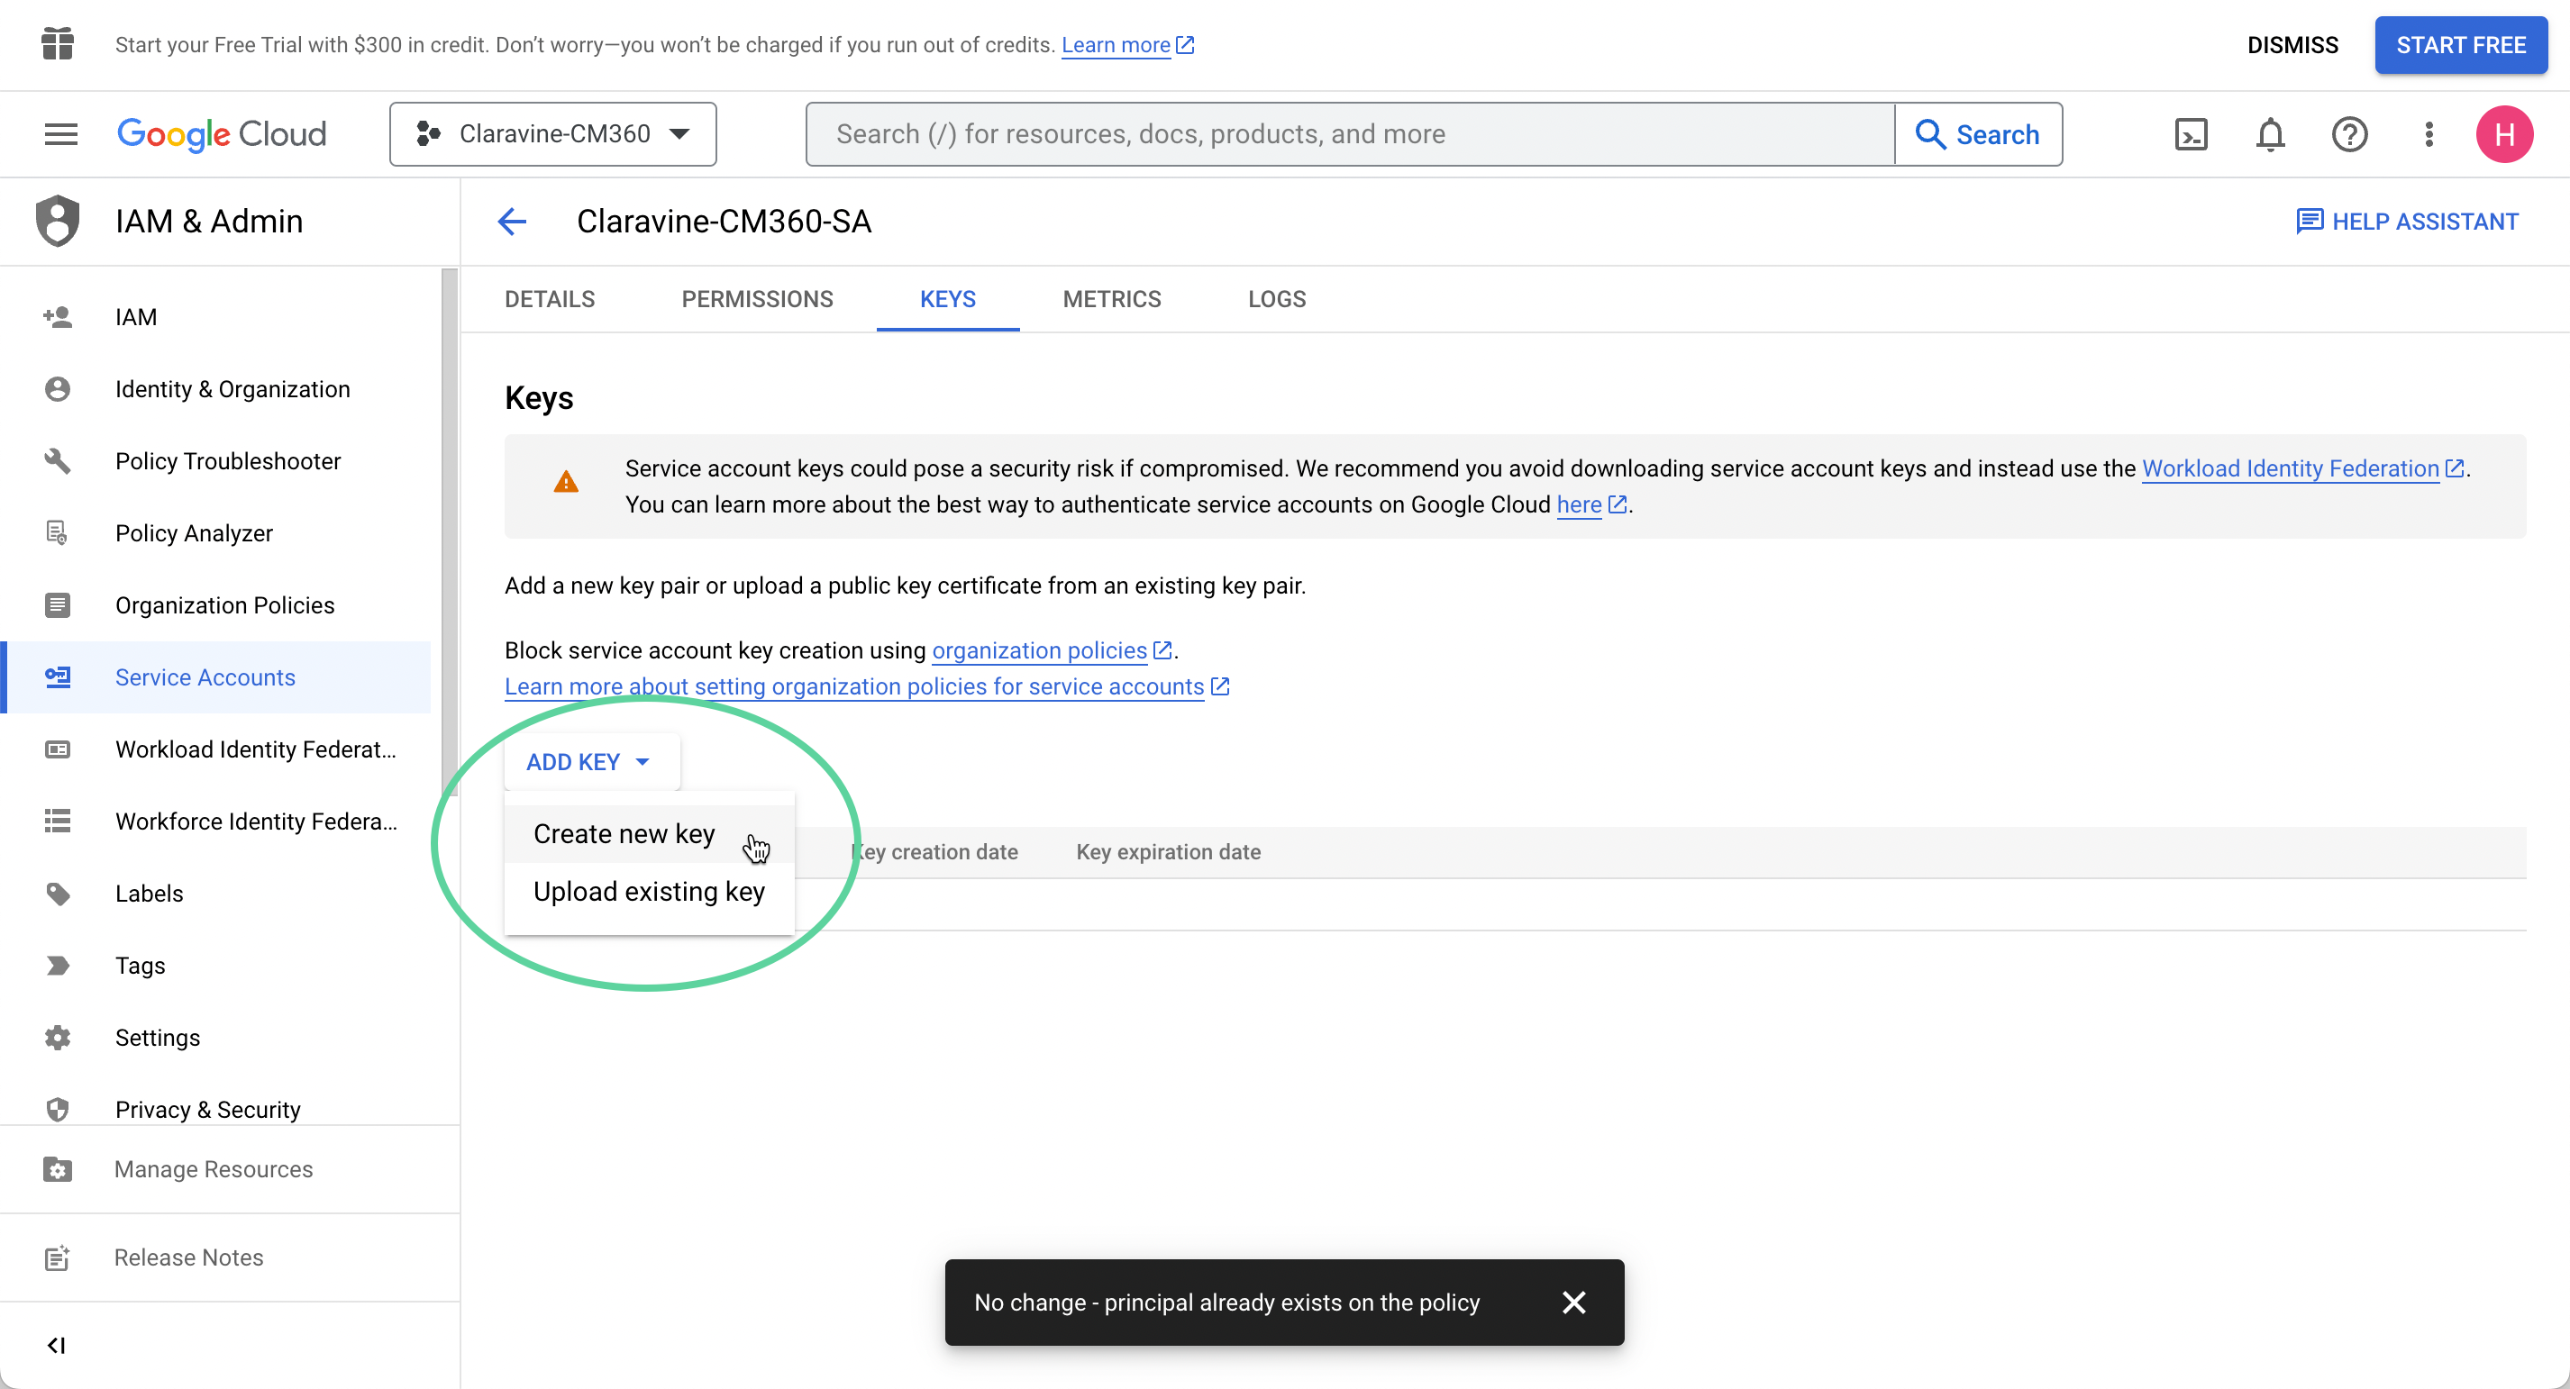Click the Help Assistant icon
The height and width of the screenshot is (1389, 2570).
(2310, 221)
